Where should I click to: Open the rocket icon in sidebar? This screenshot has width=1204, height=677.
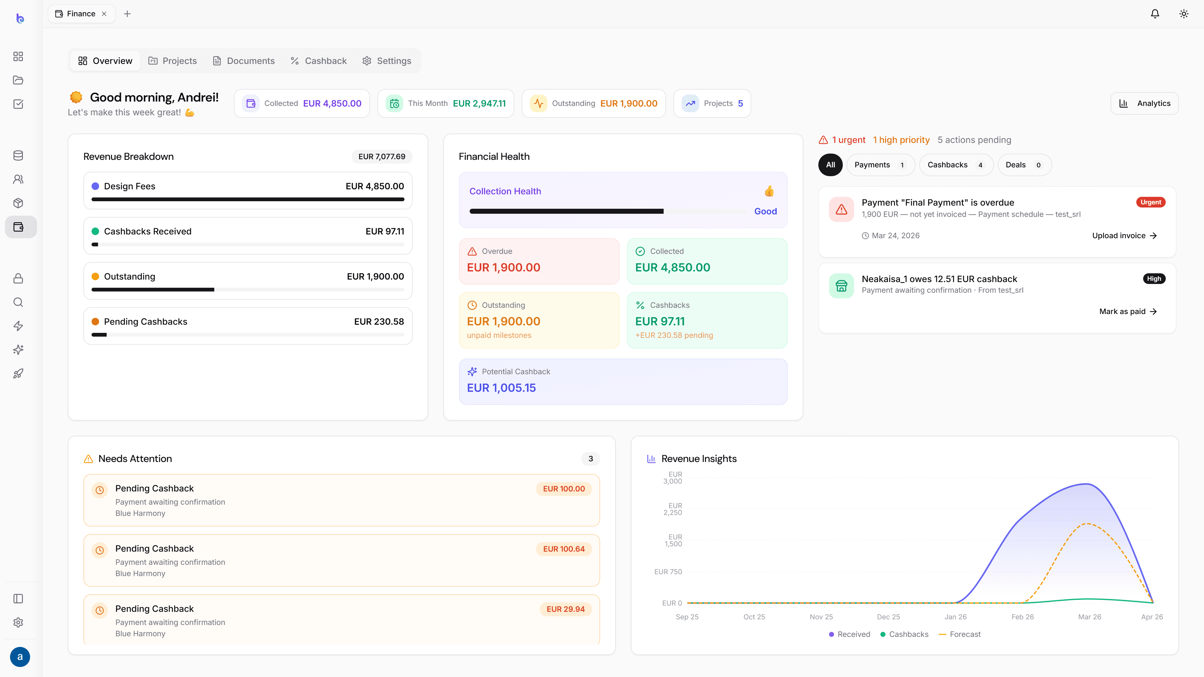coord(18,374)
